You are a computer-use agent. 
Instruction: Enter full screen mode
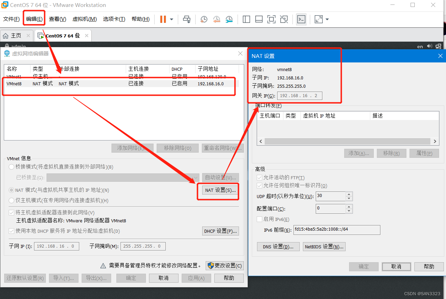pyautogui.click(x=271, y=19)
